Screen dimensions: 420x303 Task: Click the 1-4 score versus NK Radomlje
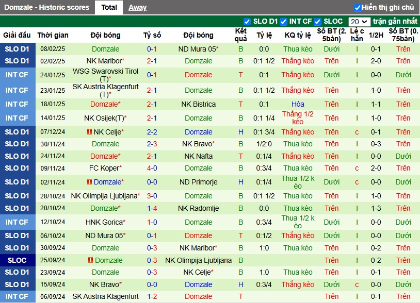152,208
